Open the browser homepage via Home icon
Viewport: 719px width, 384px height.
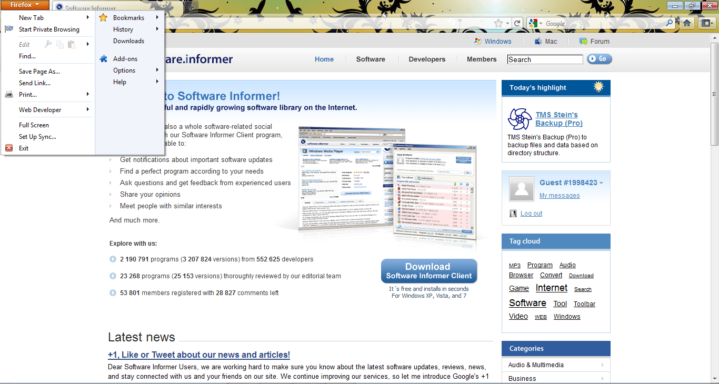pyautogui.click(x=688, y=23)
